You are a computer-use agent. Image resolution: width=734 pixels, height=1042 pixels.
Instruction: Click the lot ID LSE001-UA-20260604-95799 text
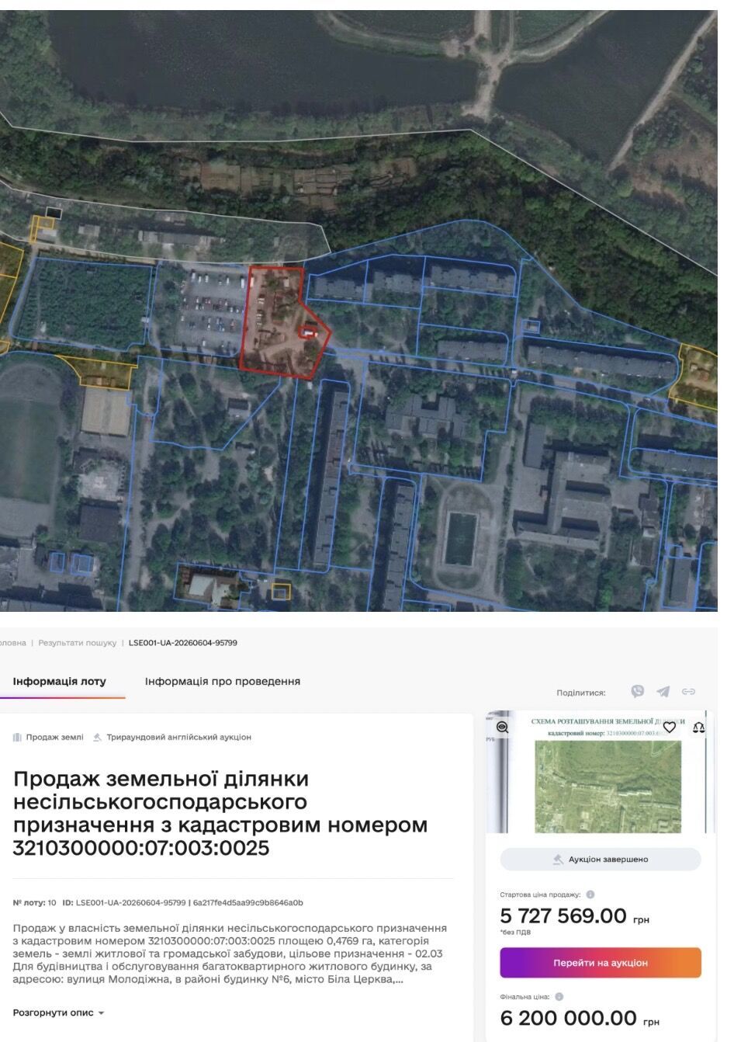(131, 903)
